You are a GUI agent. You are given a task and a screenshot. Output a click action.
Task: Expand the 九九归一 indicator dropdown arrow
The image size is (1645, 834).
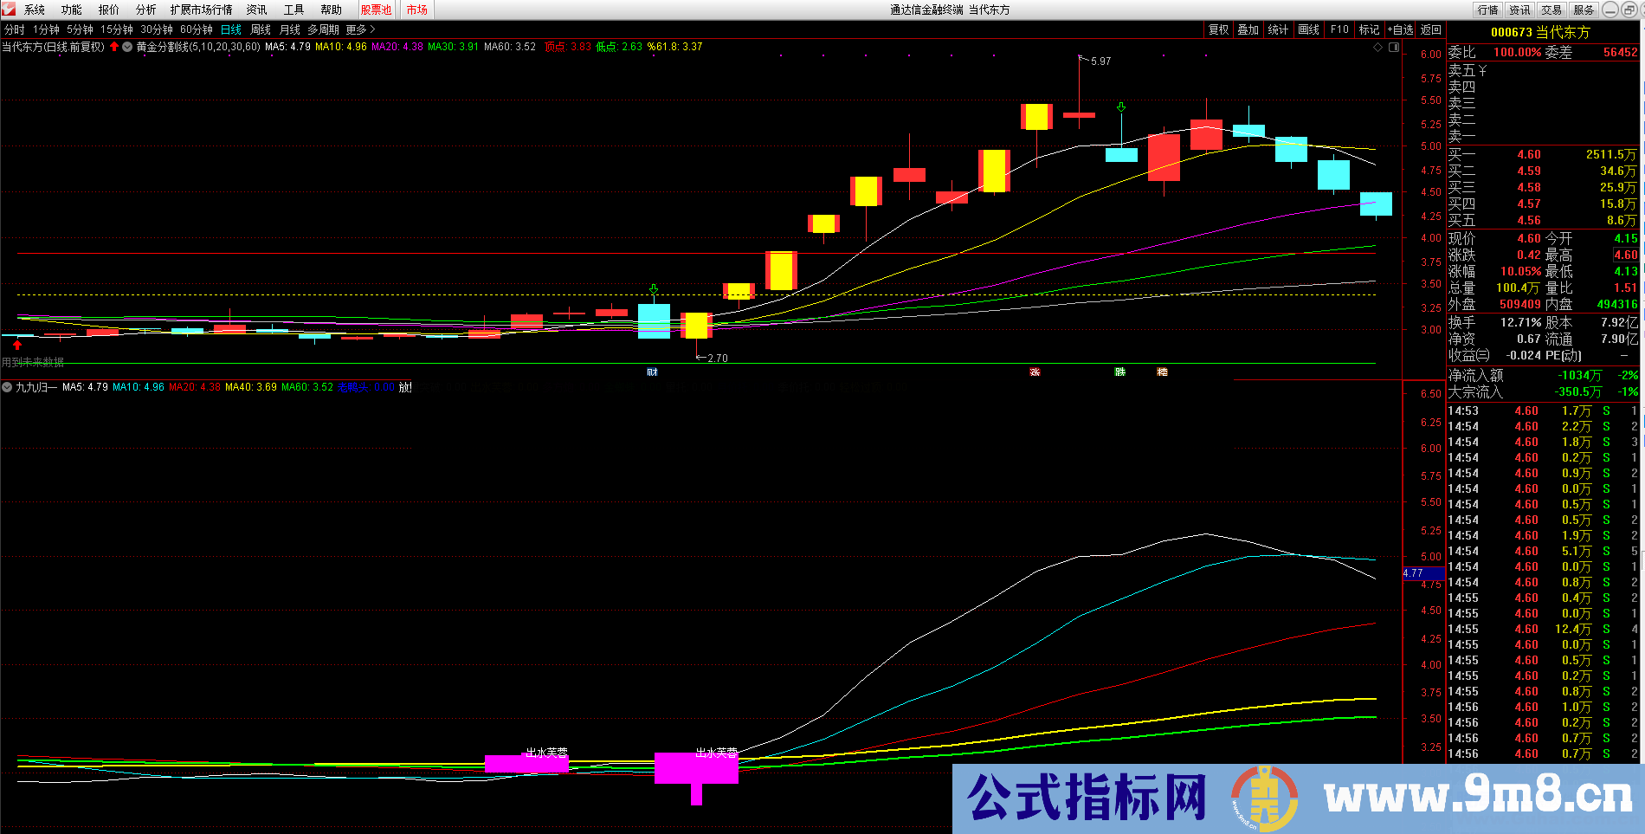[x=7, y=387]
